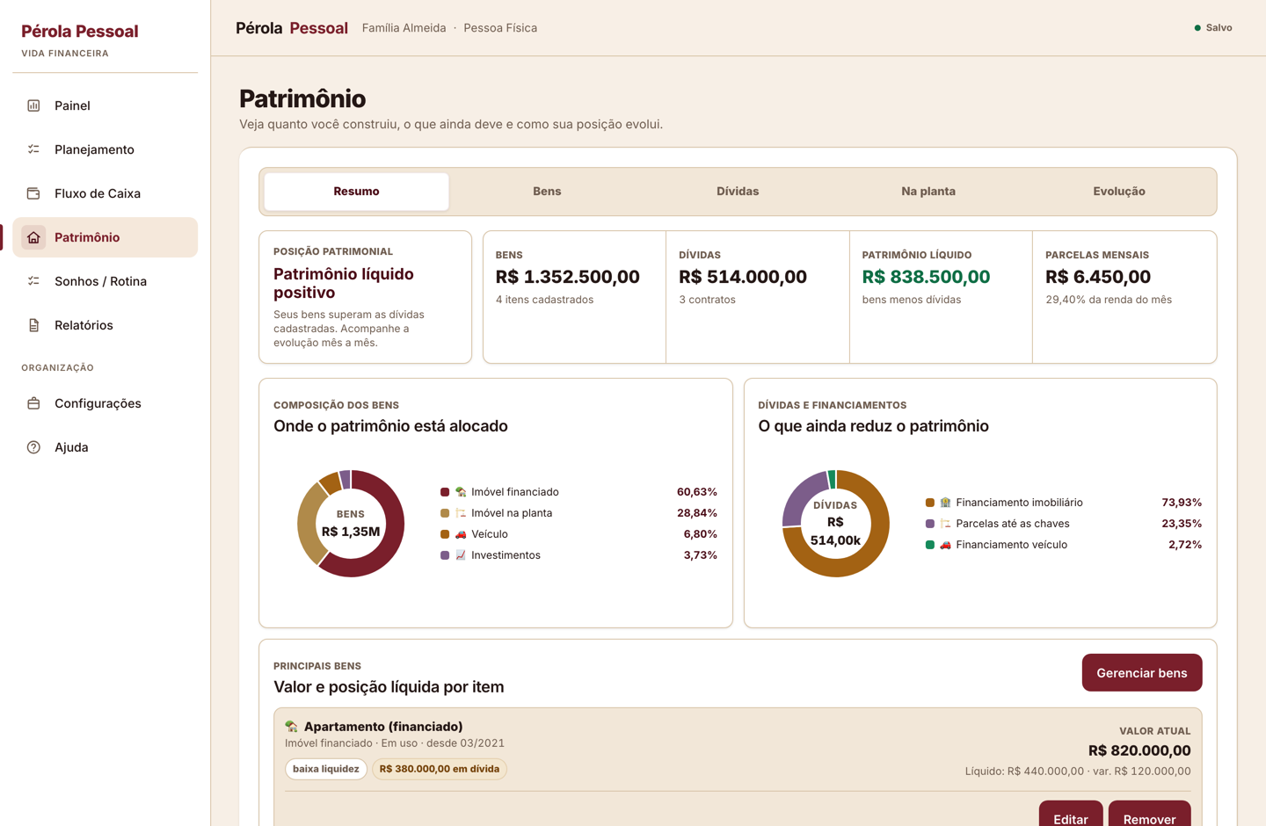Click the 4 itens cadastrados text
1266x826 pixels.
[x=544, y=300]
